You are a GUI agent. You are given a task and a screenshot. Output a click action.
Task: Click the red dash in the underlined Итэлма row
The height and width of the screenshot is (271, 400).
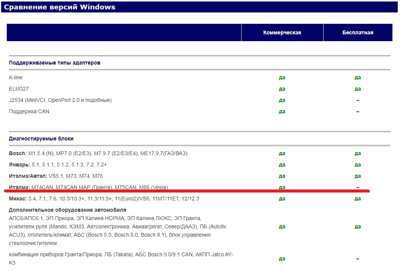point(358,188)
